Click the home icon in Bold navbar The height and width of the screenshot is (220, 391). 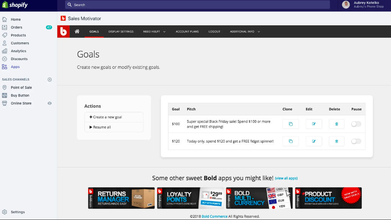coord(77,31)
